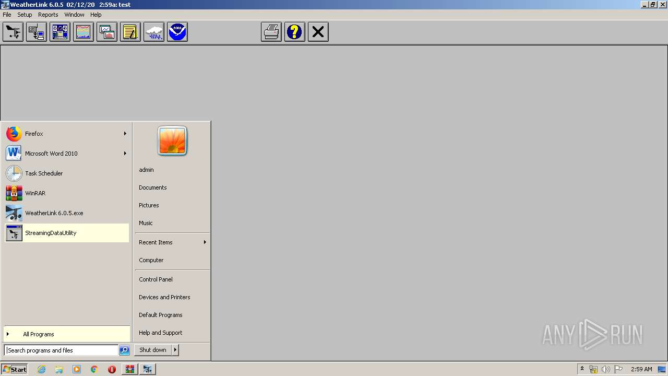
Task: Open Computer from Start menu
Action: point(151,260)
